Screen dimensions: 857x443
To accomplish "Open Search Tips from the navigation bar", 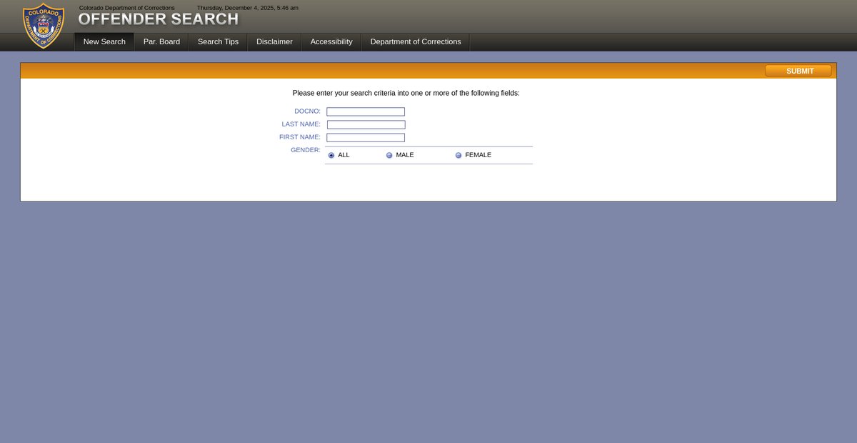I will tap(218, 41).
